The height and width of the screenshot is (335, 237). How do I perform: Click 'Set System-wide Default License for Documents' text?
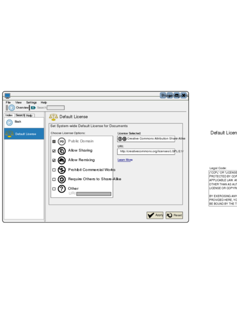(x=89, y=126)
